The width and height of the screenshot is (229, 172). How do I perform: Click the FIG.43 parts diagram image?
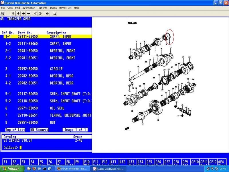(x=160, y=85)
